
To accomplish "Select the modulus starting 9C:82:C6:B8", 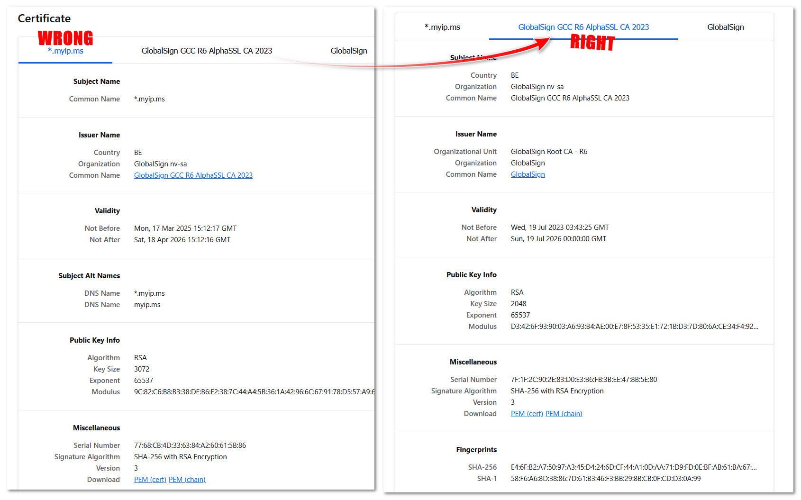I will pyautogui.click(x=254, y=392).
